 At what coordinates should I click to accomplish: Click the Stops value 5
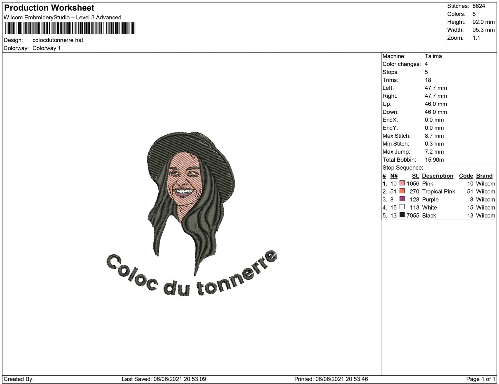[x=426, y=72]
